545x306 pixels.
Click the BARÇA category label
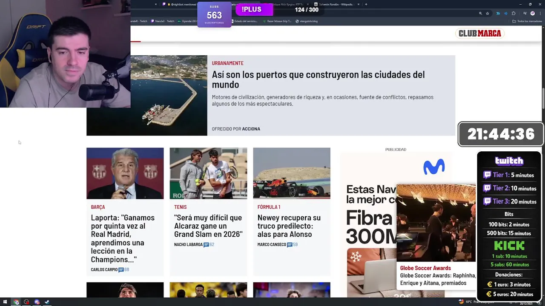pyautogui.click(x=98, y=207)
